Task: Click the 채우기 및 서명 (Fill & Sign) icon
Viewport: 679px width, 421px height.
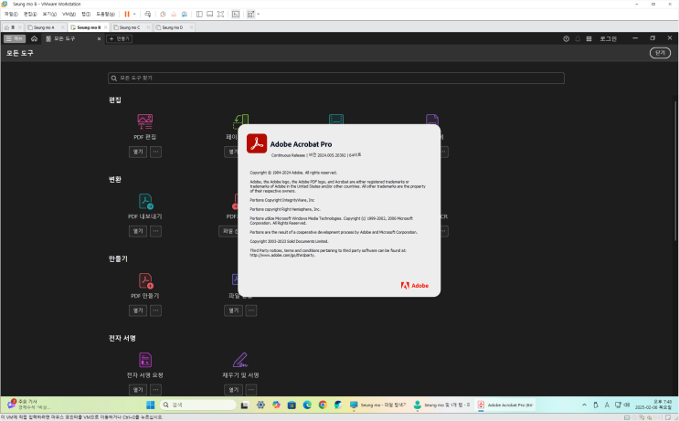Action: tap(240, 360)
